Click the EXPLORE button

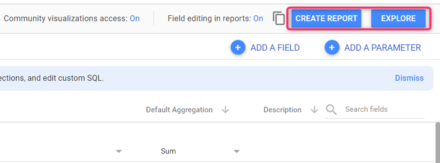[x=398, y=18]
